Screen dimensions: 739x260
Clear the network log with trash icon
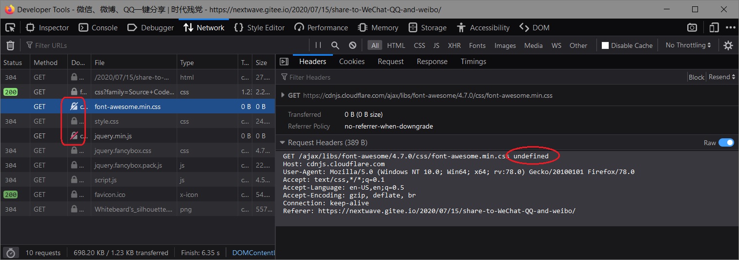point(10,45)
